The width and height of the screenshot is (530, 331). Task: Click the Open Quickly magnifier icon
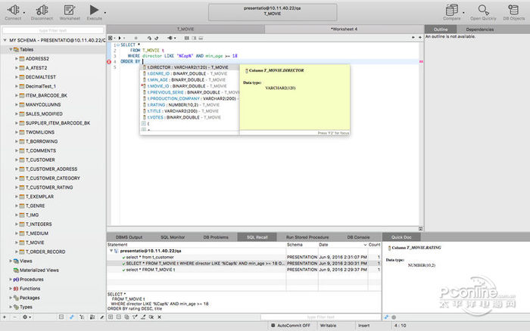tap(482, 9)
